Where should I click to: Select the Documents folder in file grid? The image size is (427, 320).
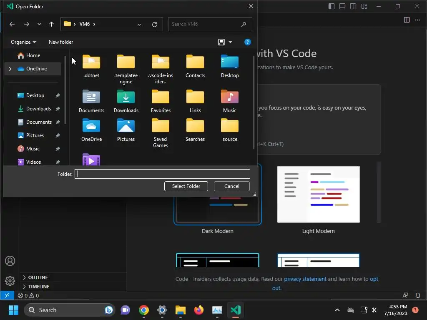click(91, 101)
